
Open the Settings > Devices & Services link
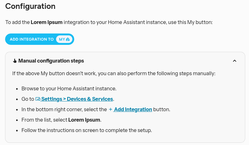77,99
